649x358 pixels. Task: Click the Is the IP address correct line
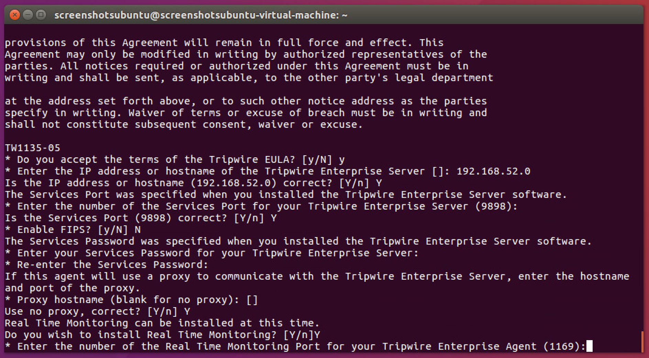[x=193, y=183]
